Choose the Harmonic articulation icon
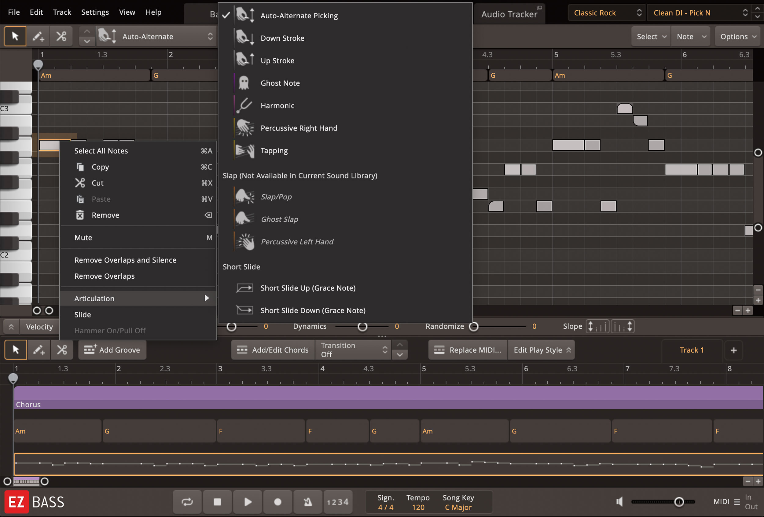Screen dimensions: 764x517 pos(244,105)
